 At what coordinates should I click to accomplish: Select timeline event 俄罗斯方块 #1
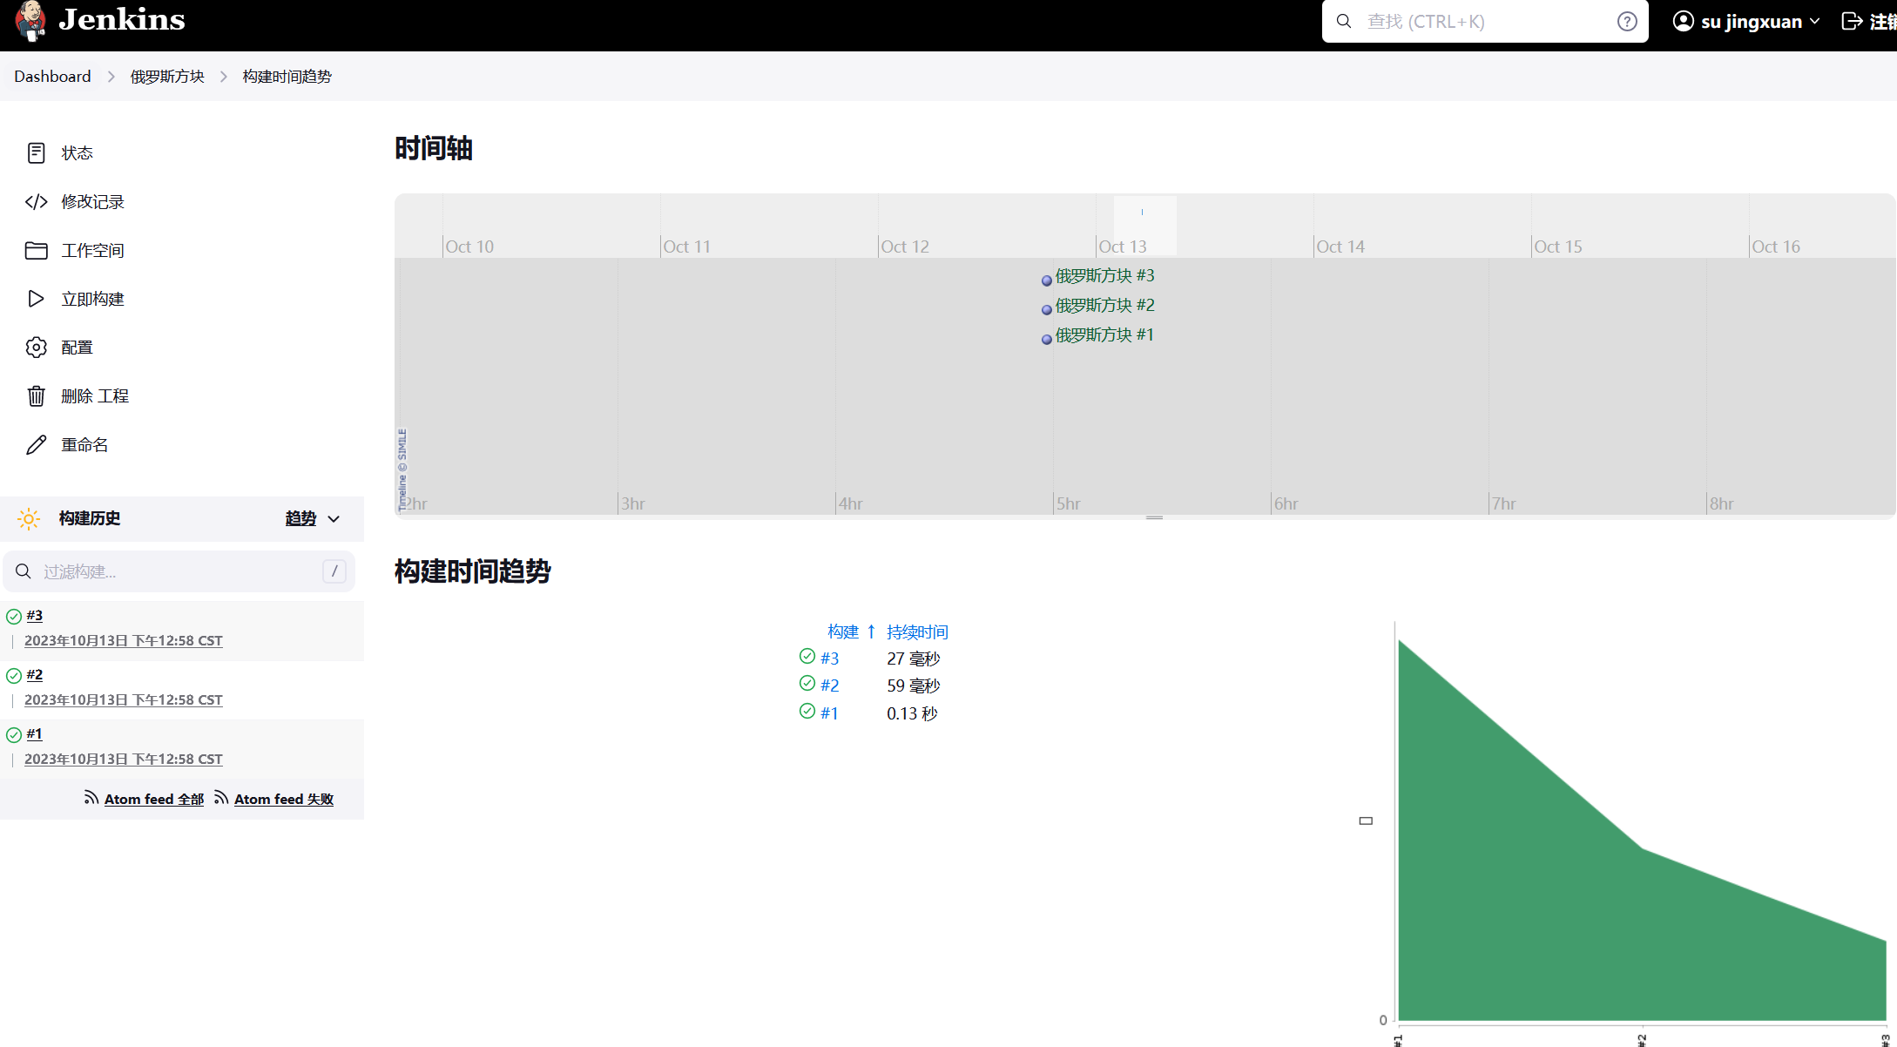click(1104, 335)
